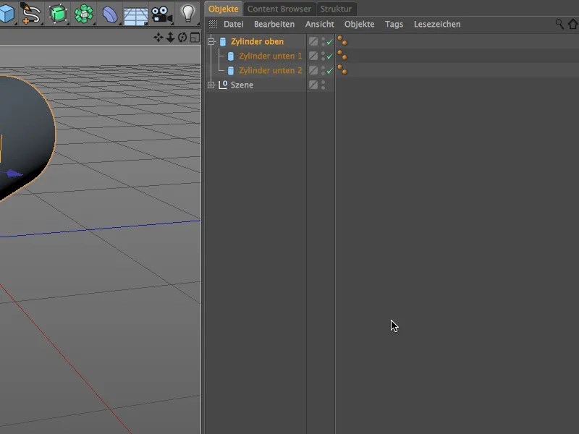Open the Ansicht menu
Viewport: 579px width, 434px height.
[319, 24]
